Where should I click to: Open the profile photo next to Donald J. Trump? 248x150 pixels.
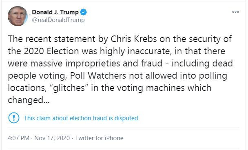coord(18,16)
